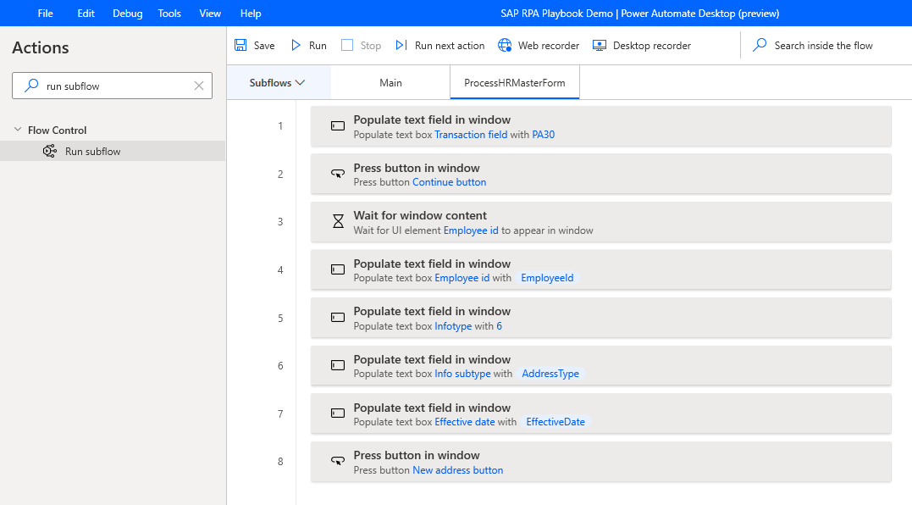Select step number 8 in the flow
912x505 pixels.
[280, 462]
